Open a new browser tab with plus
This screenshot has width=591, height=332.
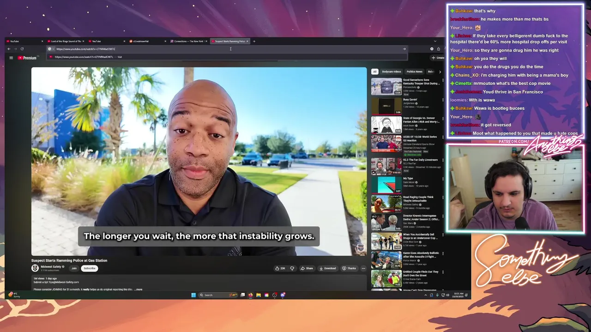tap(254, 41)
